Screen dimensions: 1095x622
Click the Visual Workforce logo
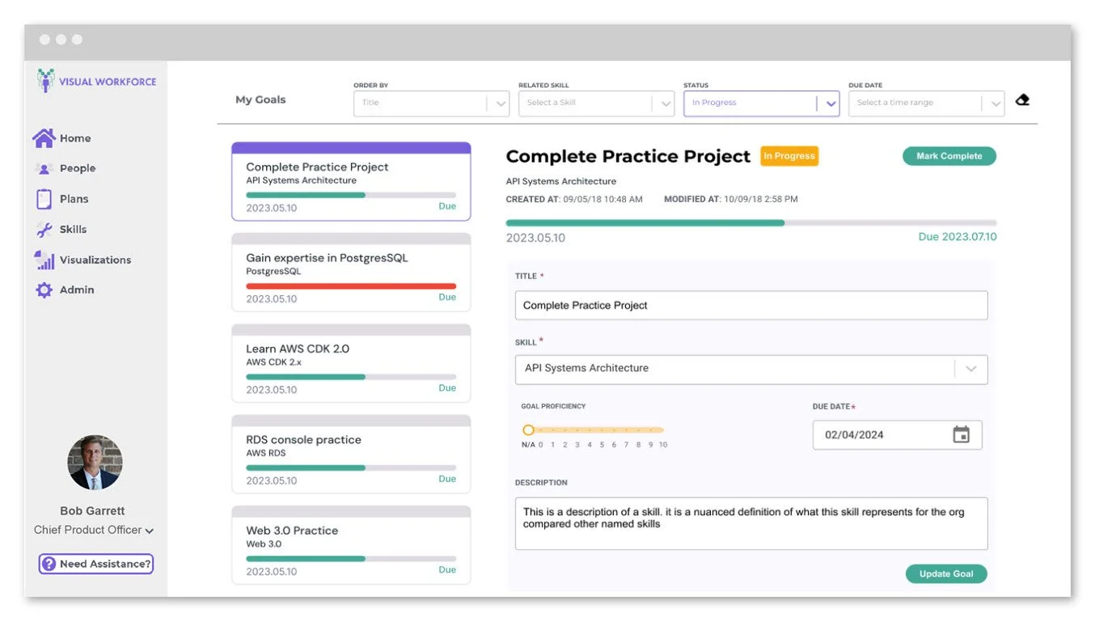tap(95, 81)
